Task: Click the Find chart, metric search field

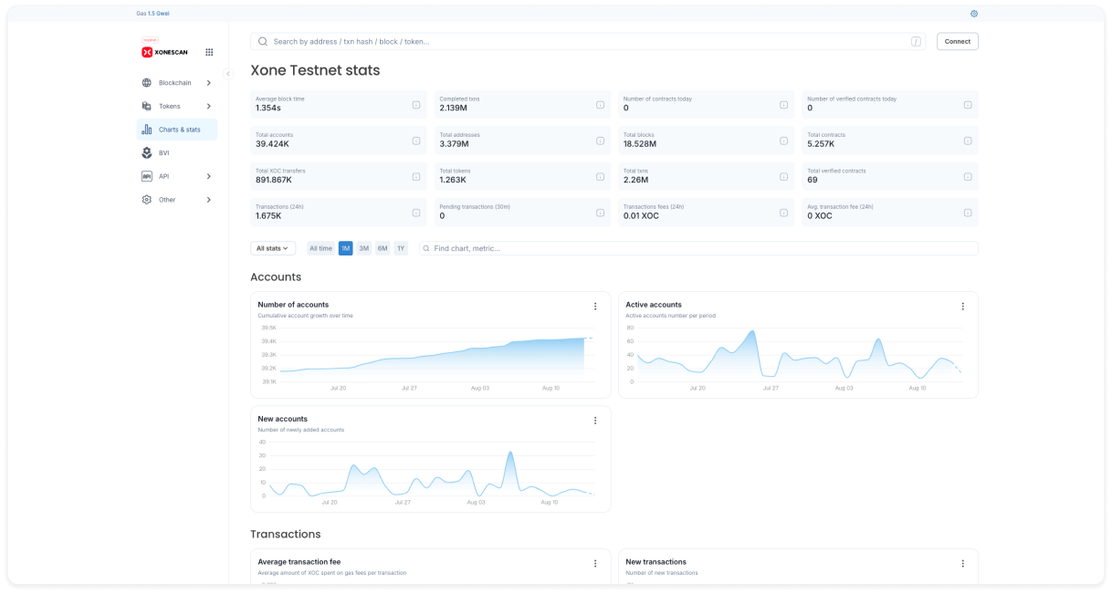Action: 698,248
